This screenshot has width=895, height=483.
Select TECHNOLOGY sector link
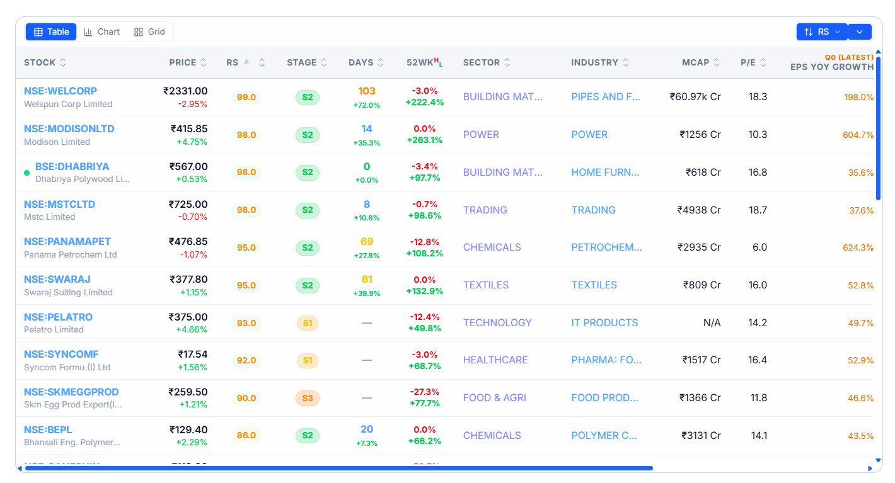pyautogui.click(x=497, y=322)
